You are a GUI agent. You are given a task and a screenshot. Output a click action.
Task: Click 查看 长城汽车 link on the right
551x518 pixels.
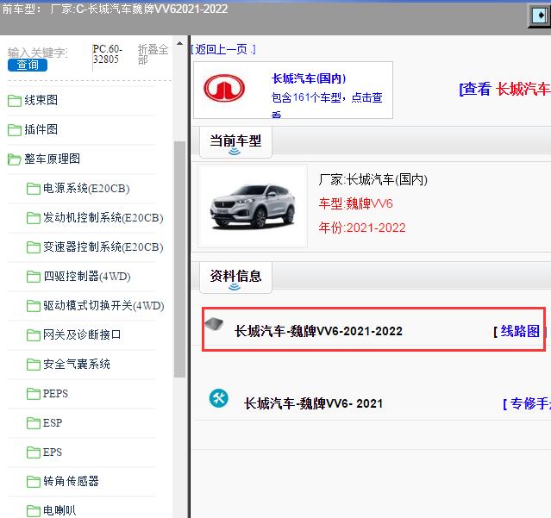(505, 89)
